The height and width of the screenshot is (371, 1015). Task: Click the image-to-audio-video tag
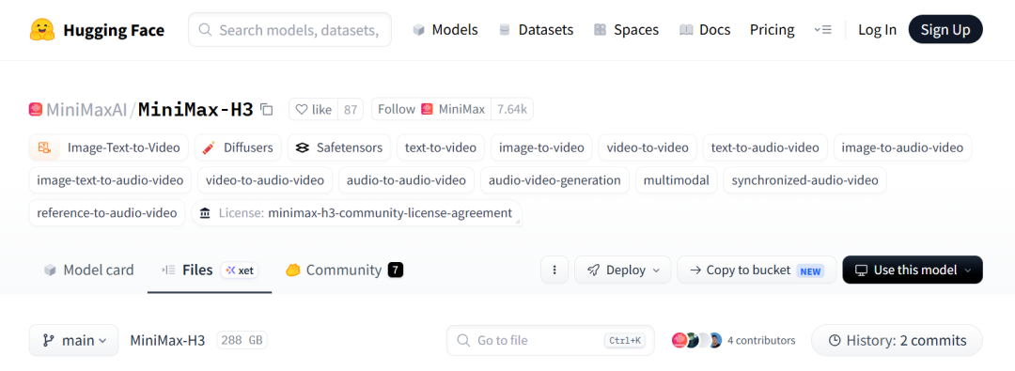(902, 147)
